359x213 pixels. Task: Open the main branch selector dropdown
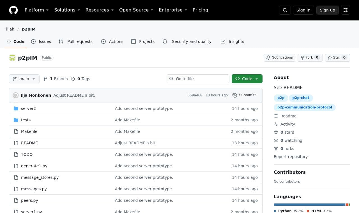click(x=24, y=79)
